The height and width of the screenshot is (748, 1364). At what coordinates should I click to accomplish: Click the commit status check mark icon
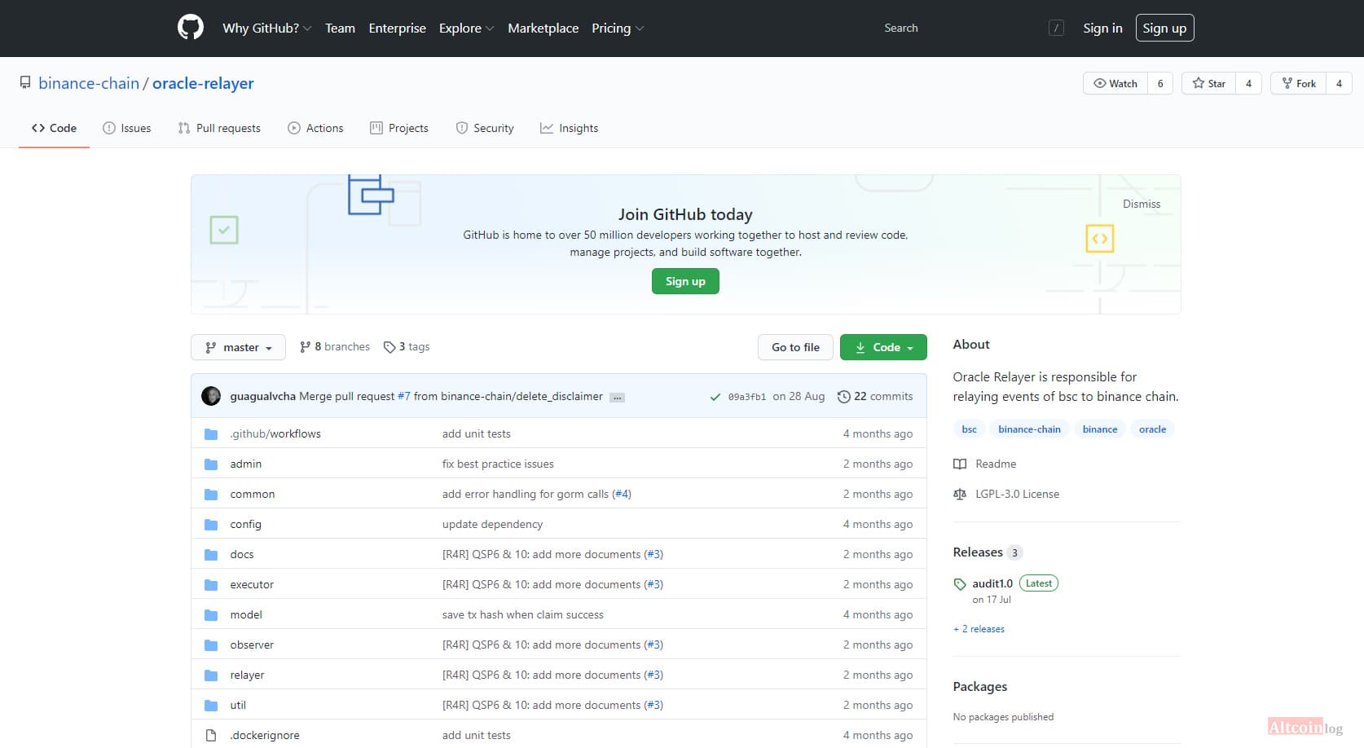715,397
